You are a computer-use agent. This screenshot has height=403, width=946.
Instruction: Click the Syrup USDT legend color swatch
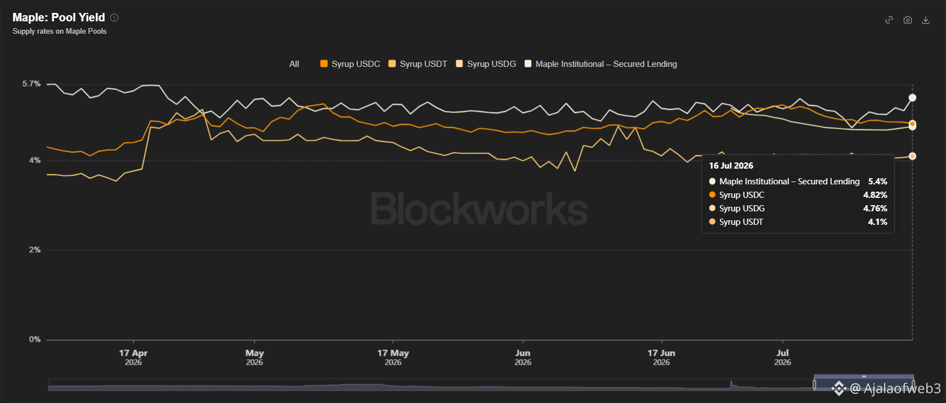coord(392,64)
